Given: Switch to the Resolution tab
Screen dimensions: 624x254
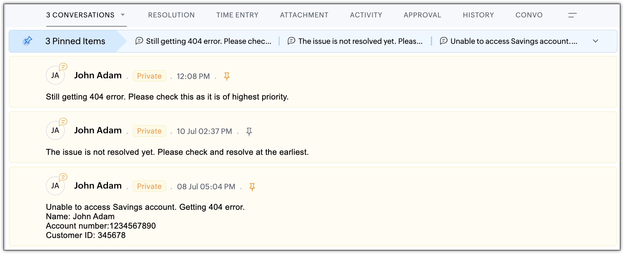Looking at the screenshot, I should (171, 15).
